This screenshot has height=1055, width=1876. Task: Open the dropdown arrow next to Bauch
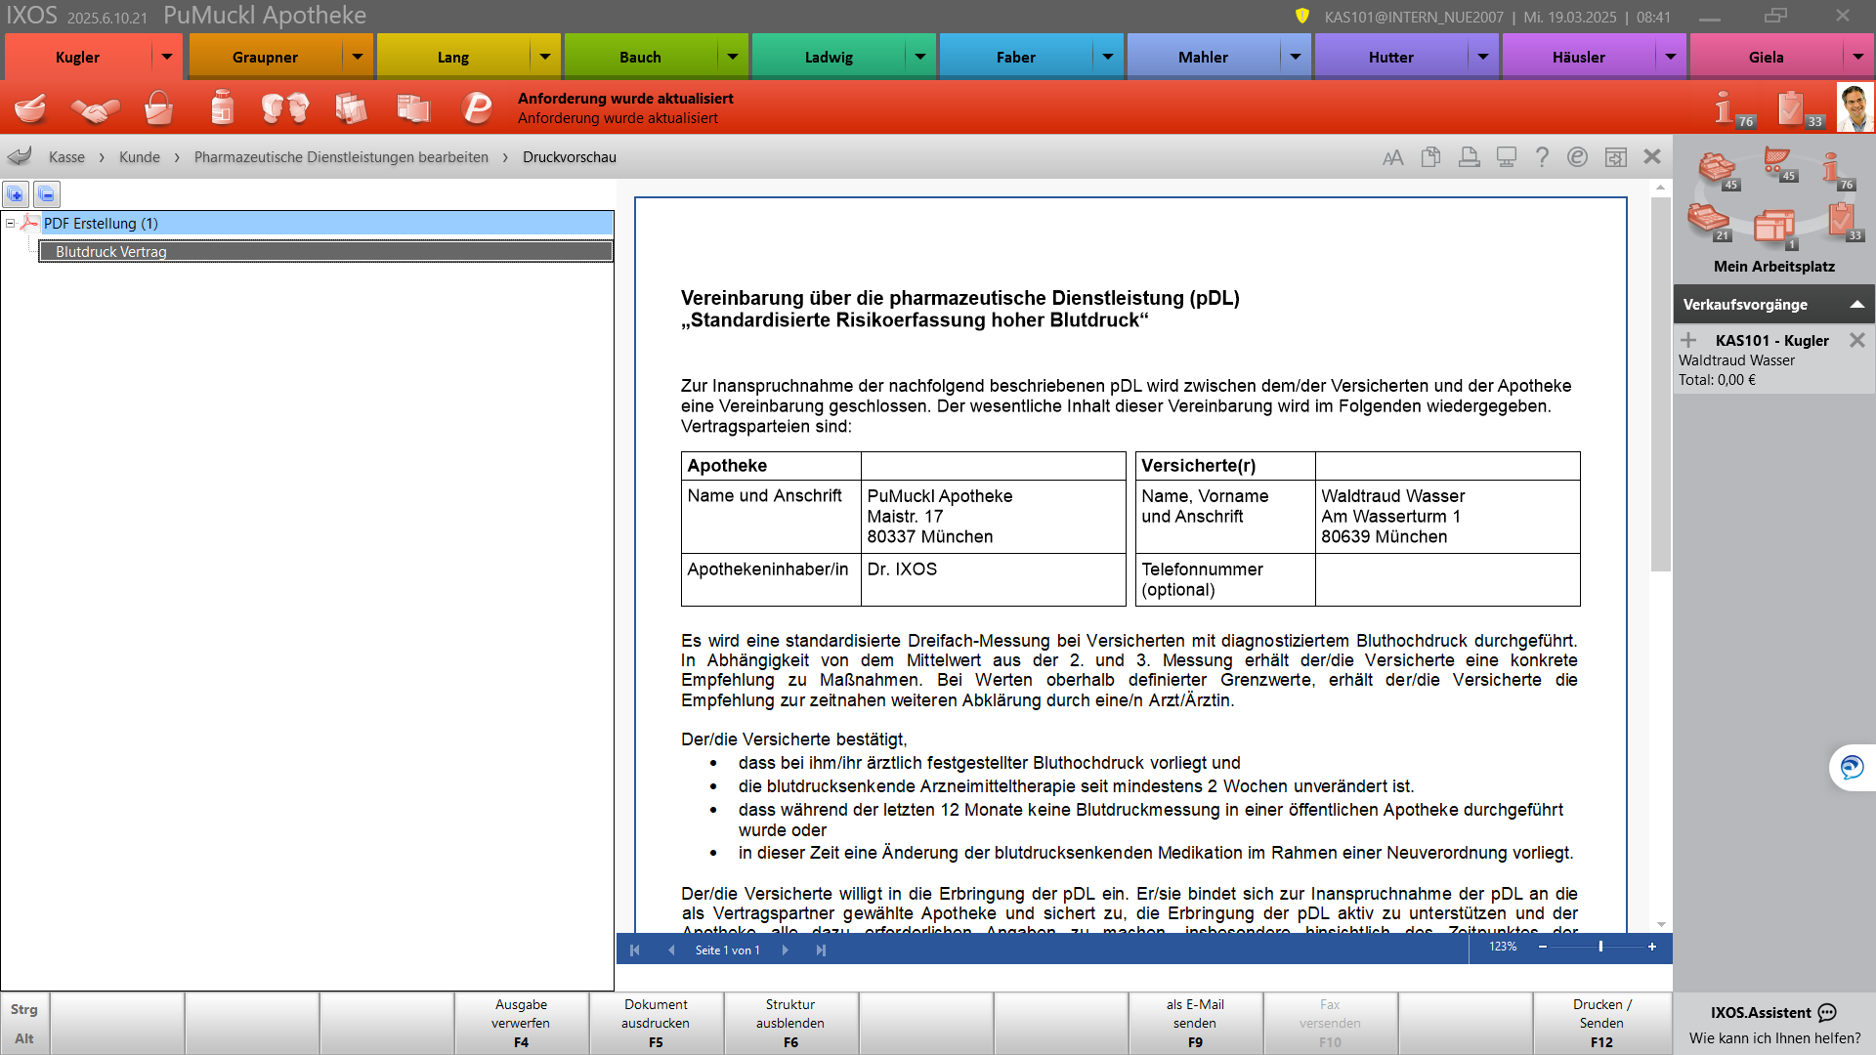[733, 57]
